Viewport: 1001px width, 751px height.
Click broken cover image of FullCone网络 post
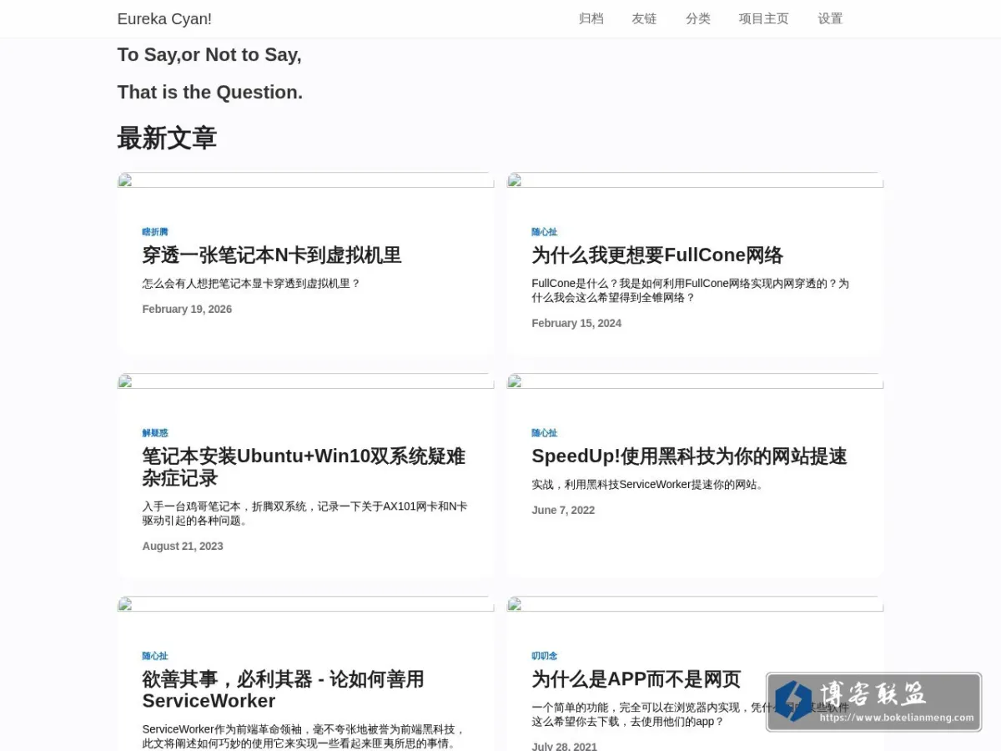(695, 180)
